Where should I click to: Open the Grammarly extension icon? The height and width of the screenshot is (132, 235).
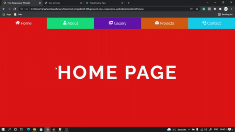204,9
